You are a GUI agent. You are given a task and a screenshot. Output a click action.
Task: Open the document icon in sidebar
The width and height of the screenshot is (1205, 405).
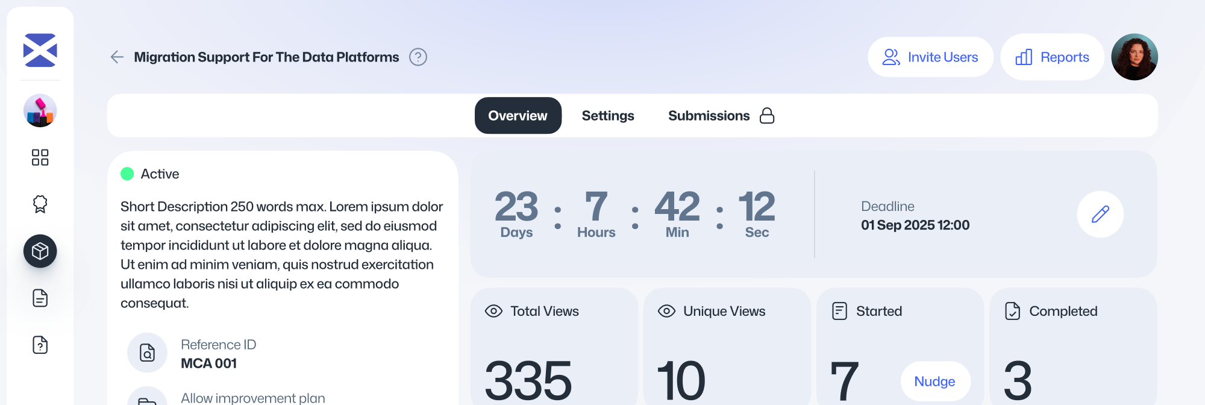coord(40,298)
